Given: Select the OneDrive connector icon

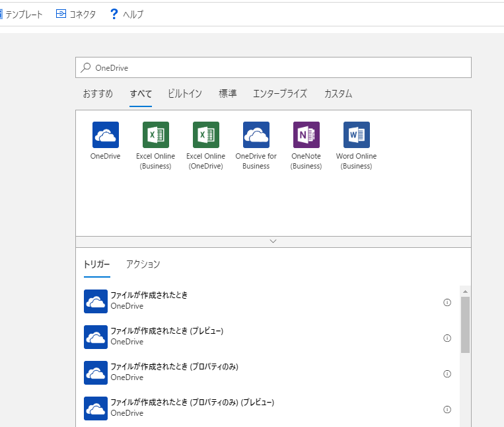Looking at the screenshot, I should [x=106, y=135].
